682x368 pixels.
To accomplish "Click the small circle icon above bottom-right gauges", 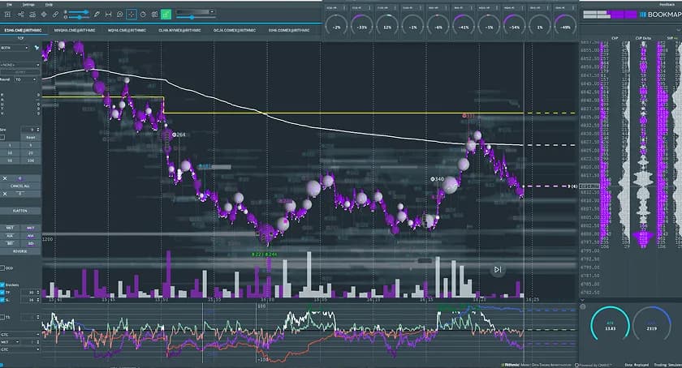I will (x=583, y=306).
